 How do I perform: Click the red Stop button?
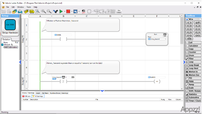click(68, 11)
